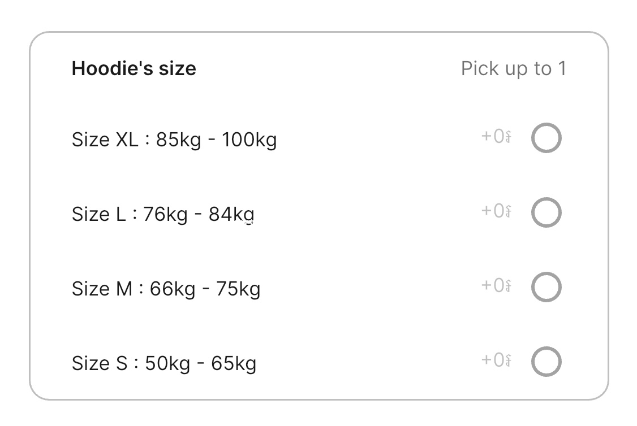Click the 'Size M' label text
Image resolution: width=637 pixels, height=426 pixels.
tap(102, 289)
